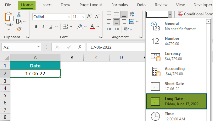Viewport: 213px width, 121px height.
Task: Choose General number format
Action: (176, 26)
